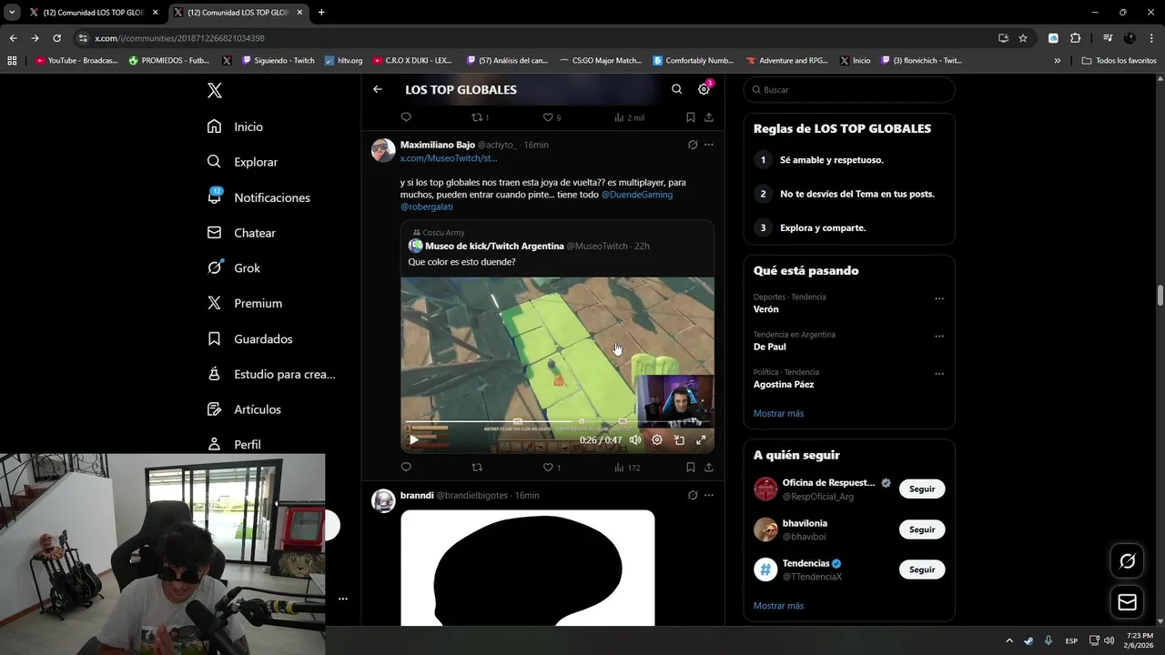Search within LOS TOP GLOBALES community
Screen dimensions: 1165x655
pos(676,89)
